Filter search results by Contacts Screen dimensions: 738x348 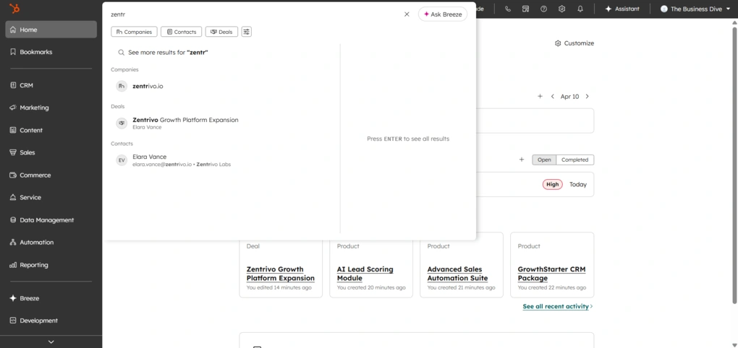181,32
